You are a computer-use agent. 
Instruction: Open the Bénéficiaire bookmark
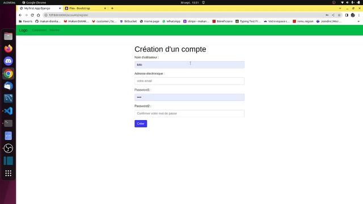coord(222,22)
